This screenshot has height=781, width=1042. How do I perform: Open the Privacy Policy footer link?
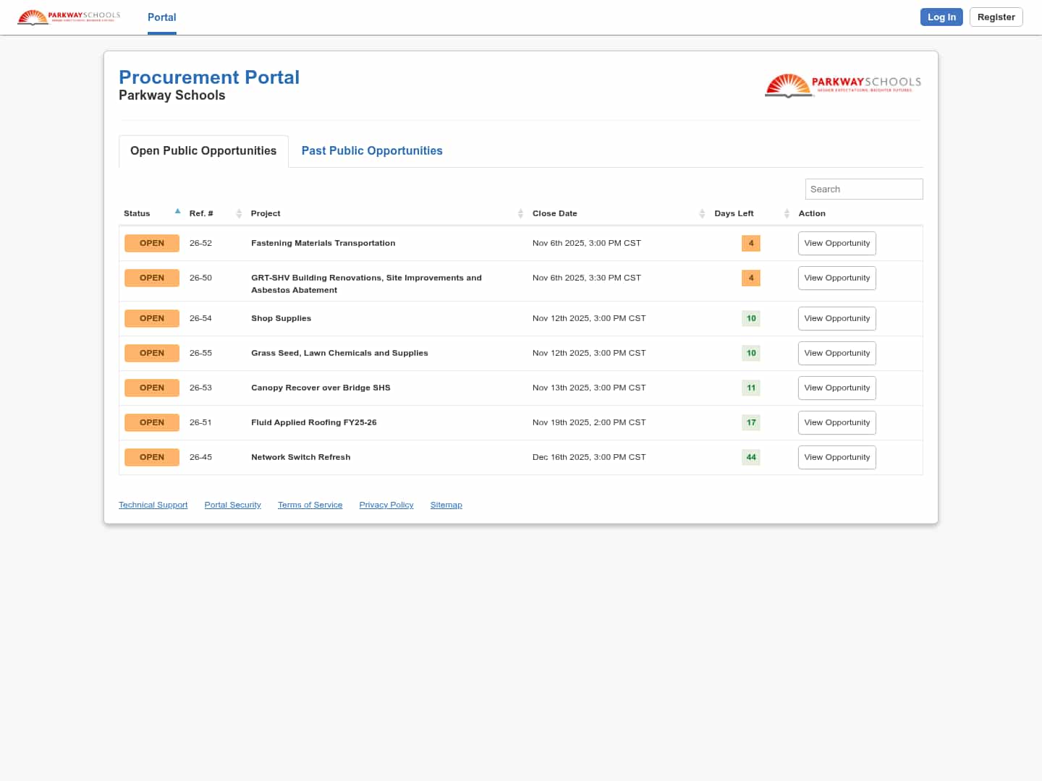point(386,505)
